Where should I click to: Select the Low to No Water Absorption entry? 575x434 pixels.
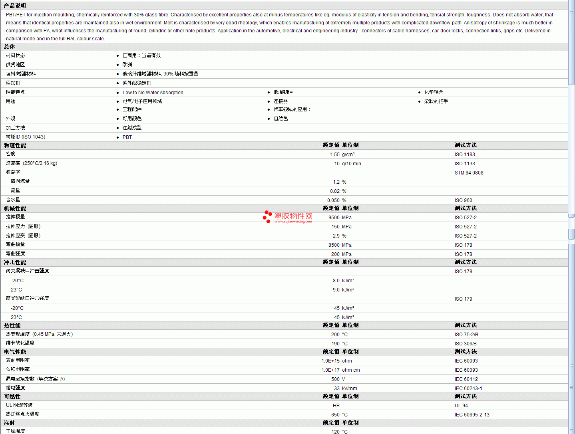(153, 92)
